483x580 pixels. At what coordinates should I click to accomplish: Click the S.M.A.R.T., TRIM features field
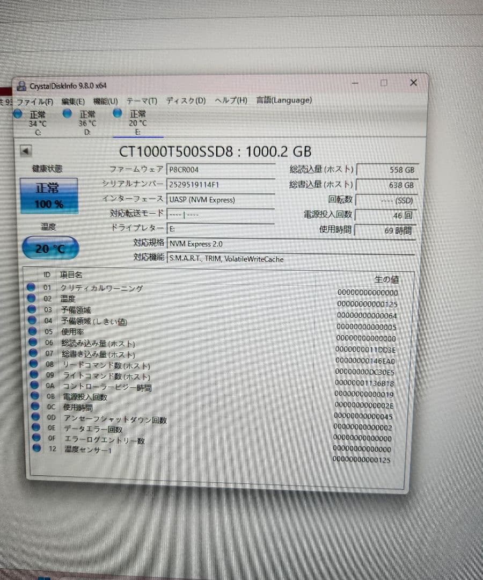click(291, 258)
